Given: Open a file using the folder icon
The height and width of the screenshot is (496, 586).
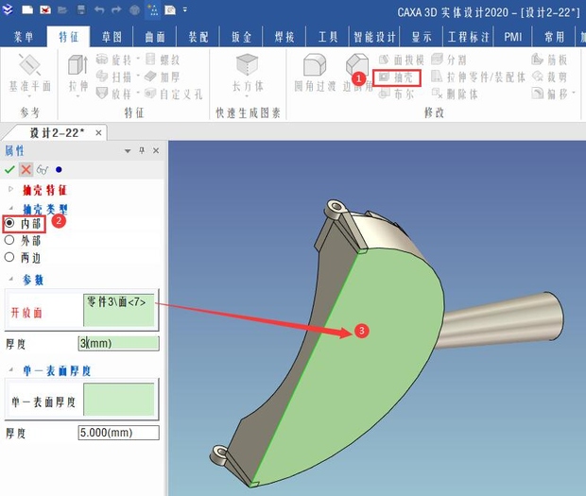Looking at the screenshot, I should coord(62,10).
